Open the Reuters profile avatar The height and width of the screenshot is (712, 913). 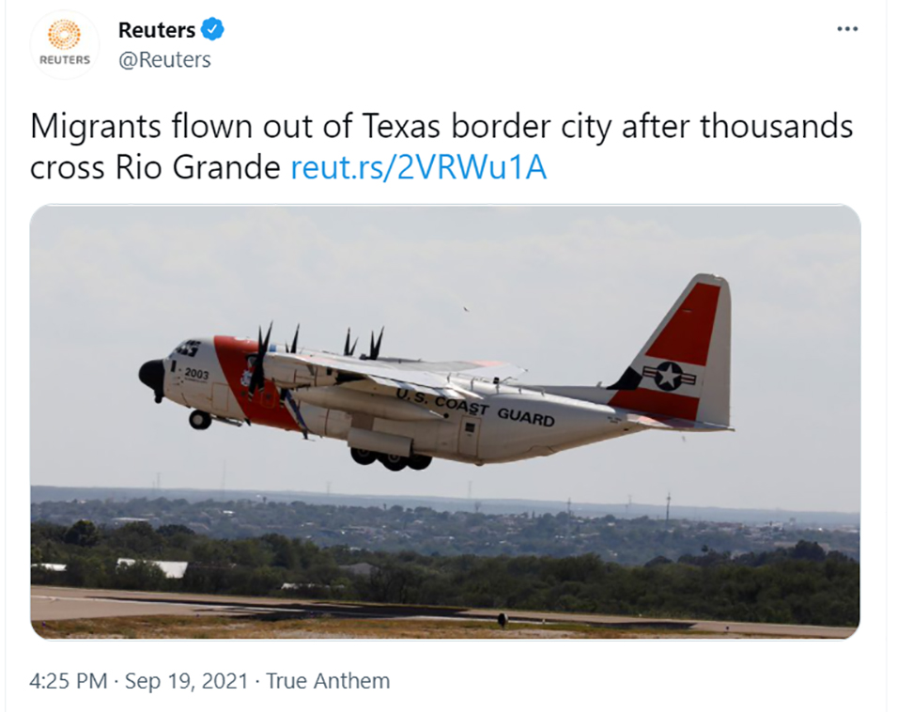tap(65, 44)
